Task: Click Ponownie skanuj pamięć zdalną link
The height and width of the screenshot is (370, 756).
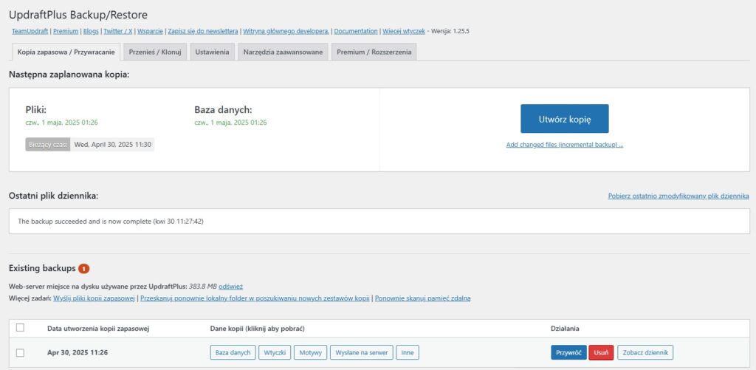Action: click(422, 298)
